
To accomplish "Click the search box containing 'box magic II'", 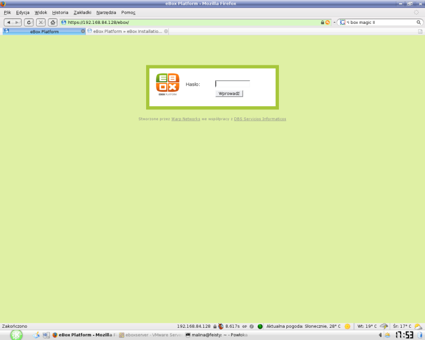I will [x=381, y=22].
